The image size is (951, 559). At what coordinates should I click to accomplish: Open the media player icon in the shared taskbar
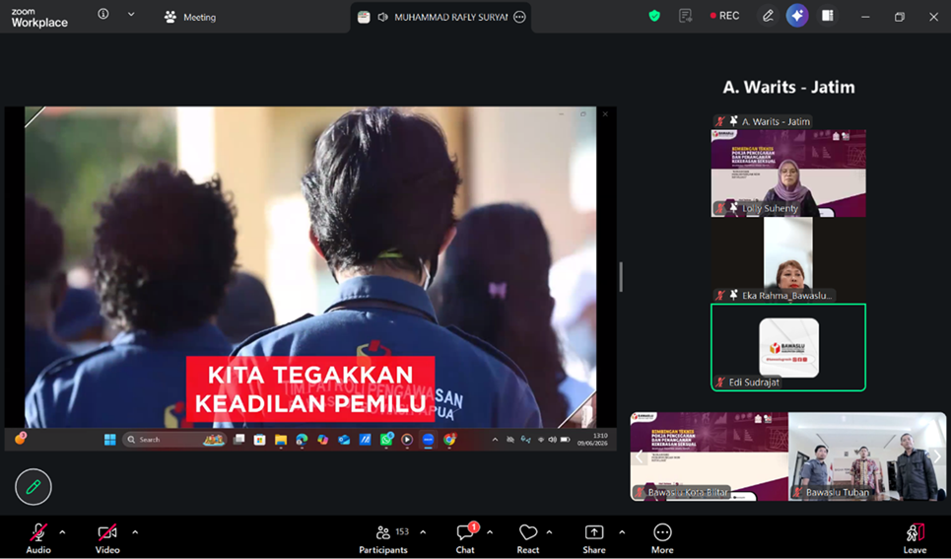(x=407, y=440)
